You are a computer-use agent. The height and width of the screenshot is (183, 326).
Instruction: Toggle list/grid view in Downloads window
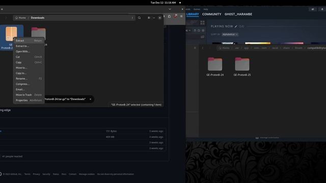(149, 18)
